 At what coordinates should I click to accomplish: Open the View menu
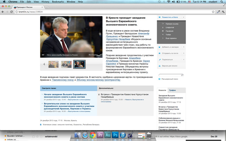(36, 2)
